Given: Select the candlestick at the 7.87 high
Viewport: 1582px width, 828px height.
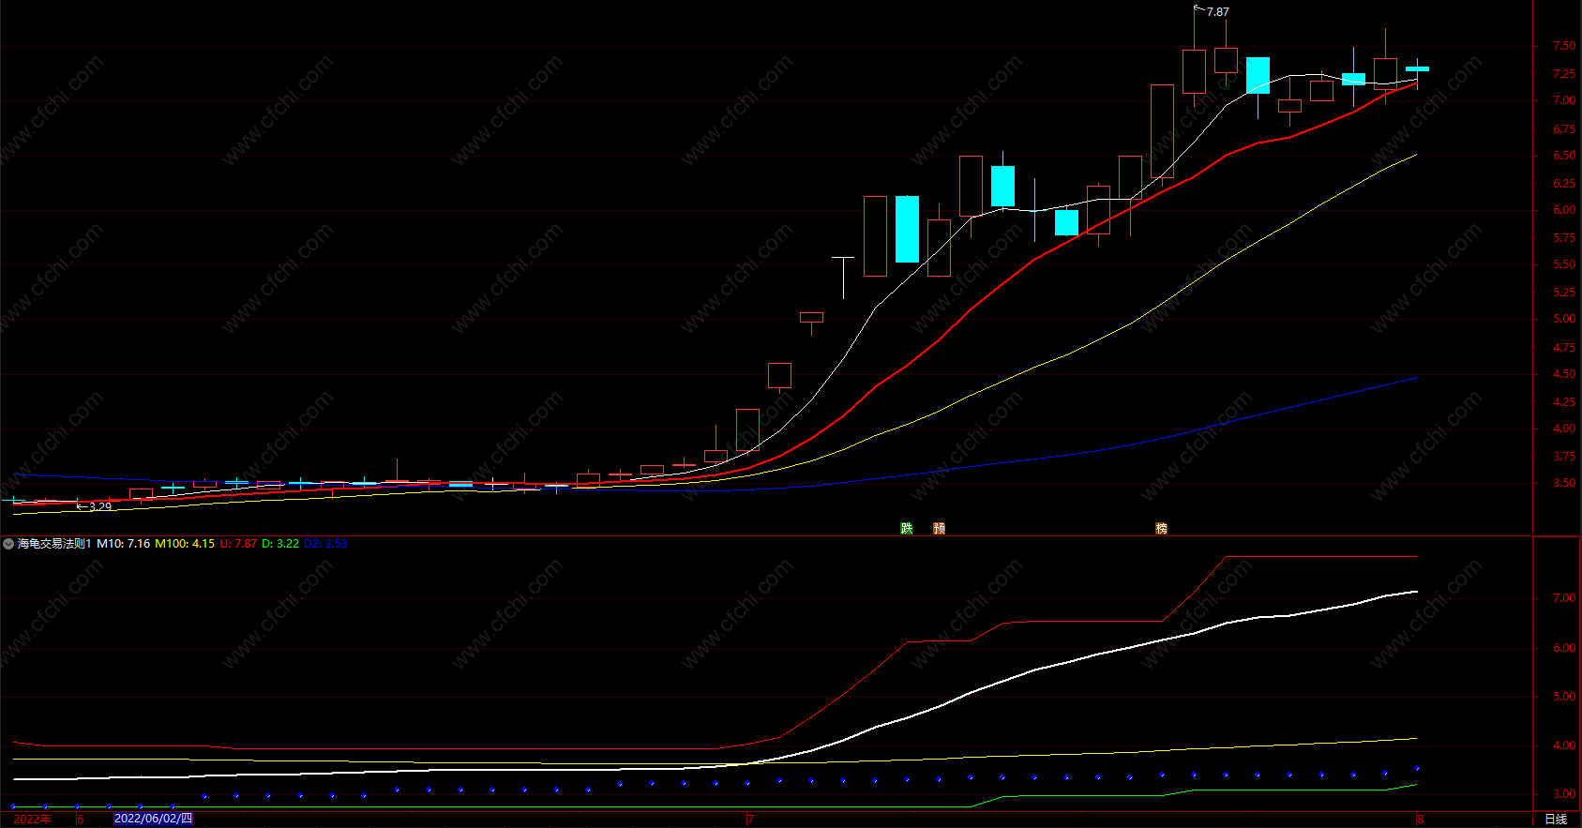Looking at the screenshot, I should (x=1194, y=71).
